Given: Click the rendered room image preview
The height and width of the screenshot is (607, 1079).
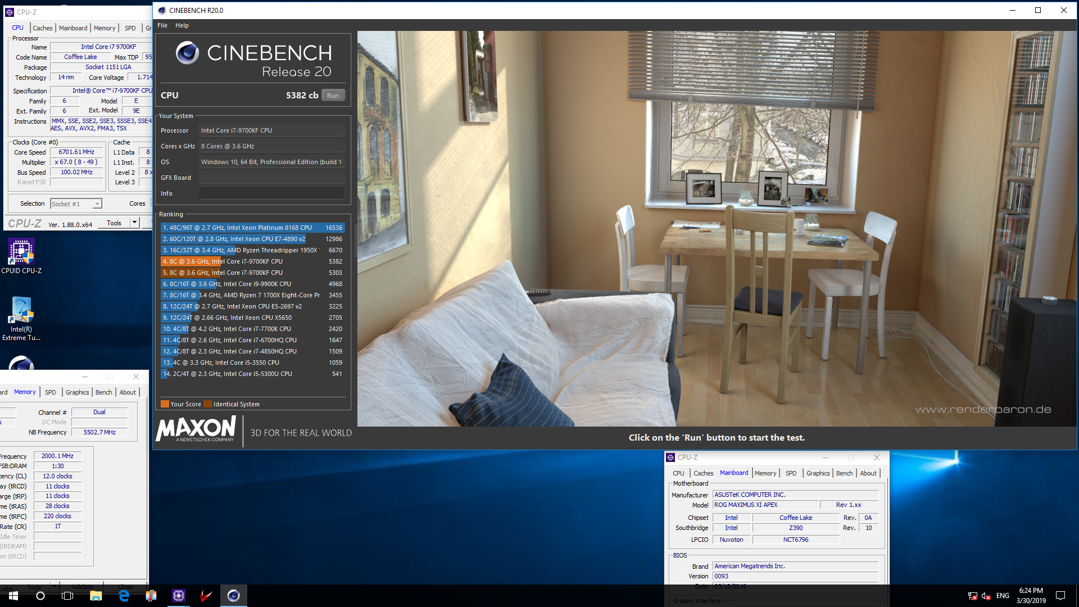Looking at the screenshot, I should 717,228.
